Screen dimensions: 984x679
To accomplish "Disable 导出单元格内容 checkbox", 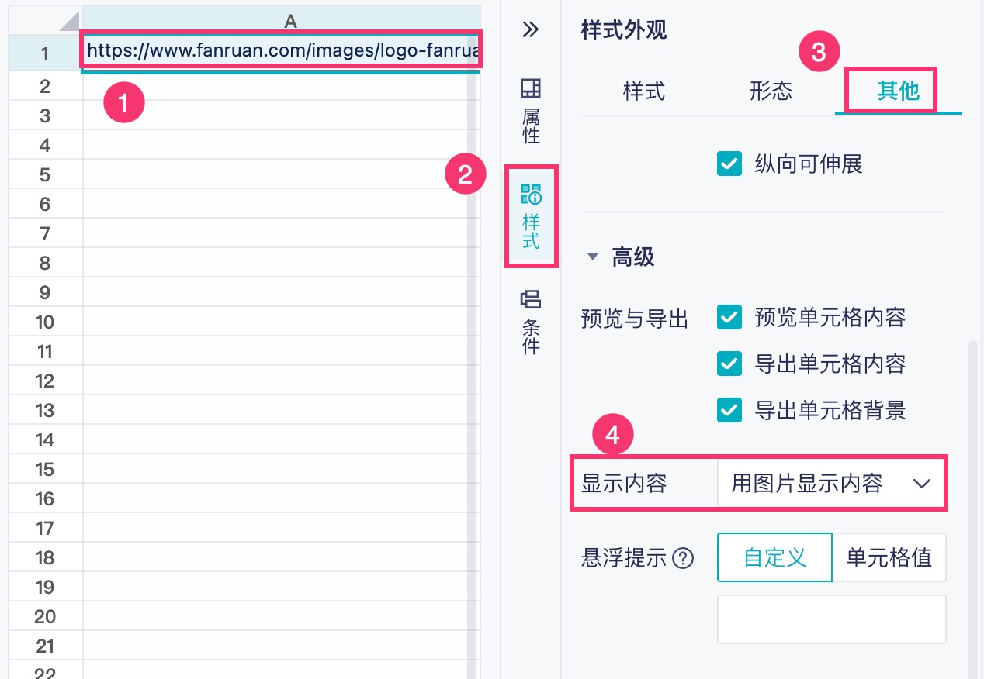I will pyautogui.click(x=729, y=364).
